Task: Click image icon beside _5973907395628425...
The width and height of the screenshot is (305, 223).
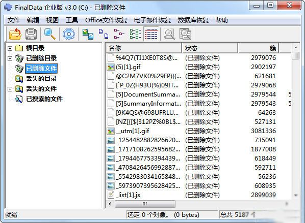Action: tap(111, 186)
